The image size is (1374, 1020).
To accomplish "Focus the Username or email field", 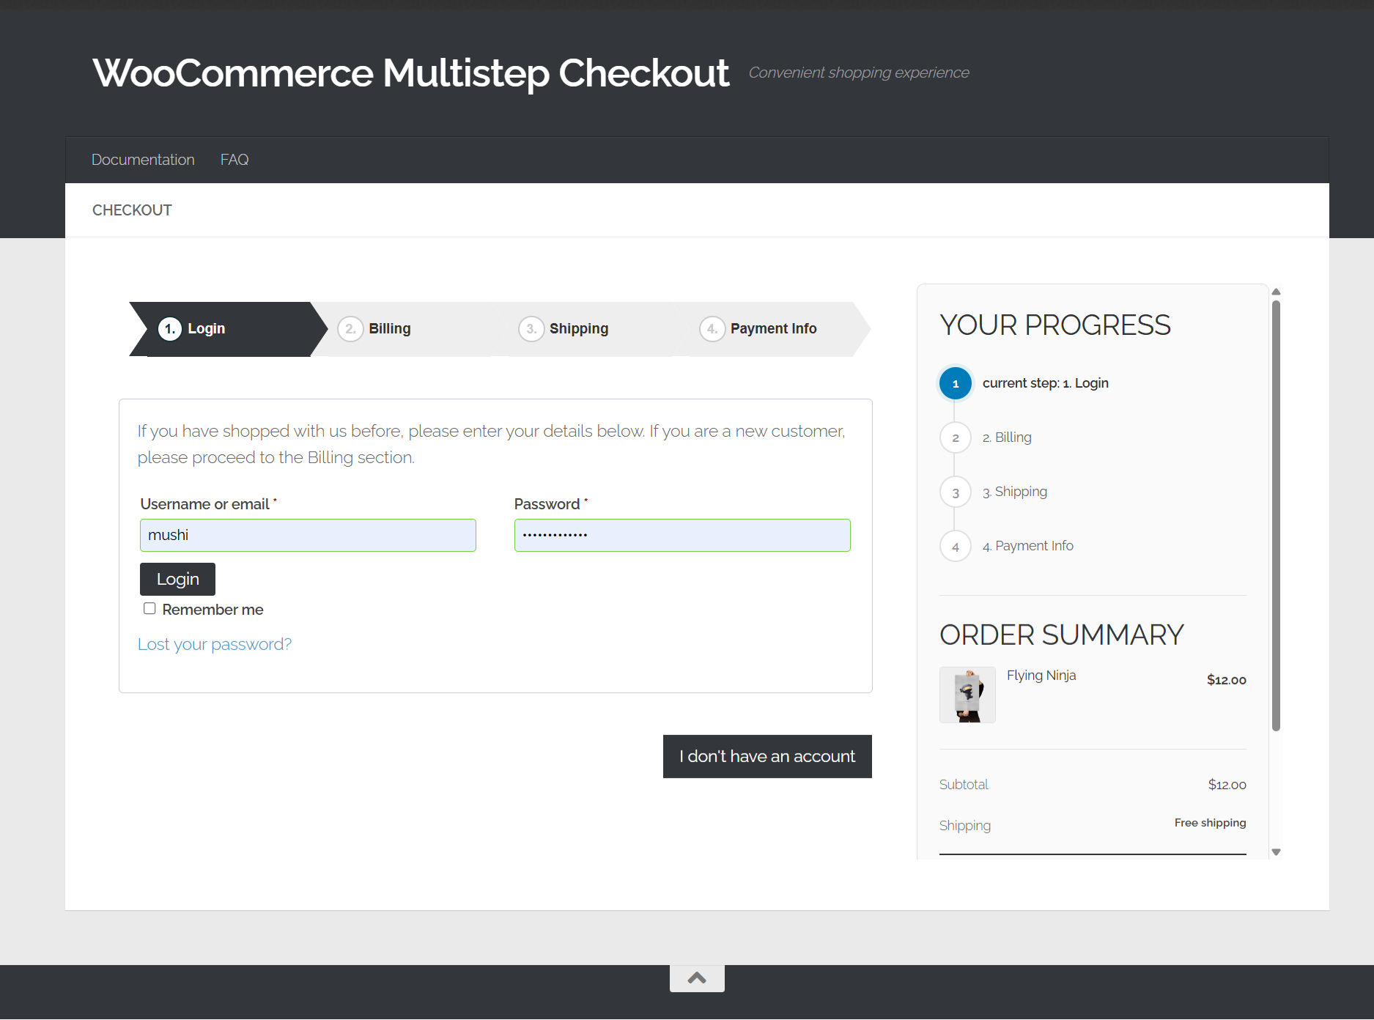I will coord(308,535).
